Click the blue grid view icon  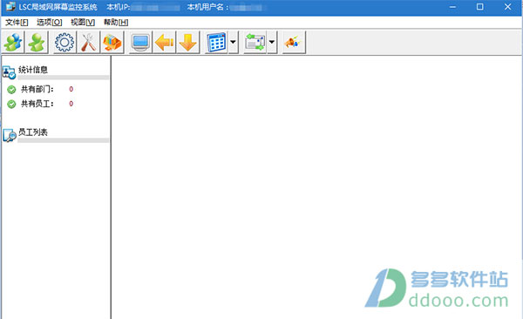click(216, 43)
